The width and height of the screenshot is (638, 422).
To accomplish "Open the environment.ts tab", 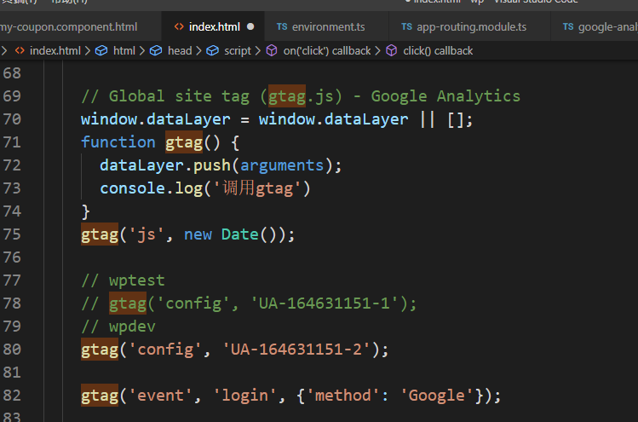I will point(327,27).
